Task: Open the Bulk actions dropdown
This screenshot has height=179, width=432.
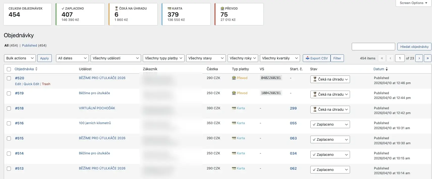Action: point(20,58)
